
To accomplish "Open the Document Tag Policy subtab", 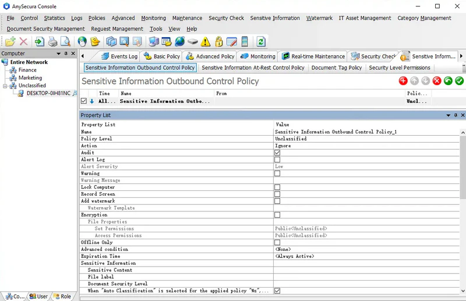I will (x=337, y=68).
